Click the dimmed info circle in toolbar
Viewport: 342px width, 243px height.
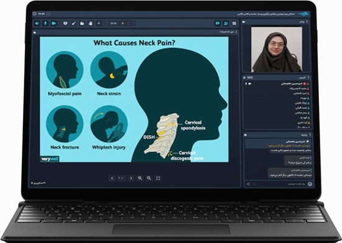pyautogui.click(x=129, y=24)
